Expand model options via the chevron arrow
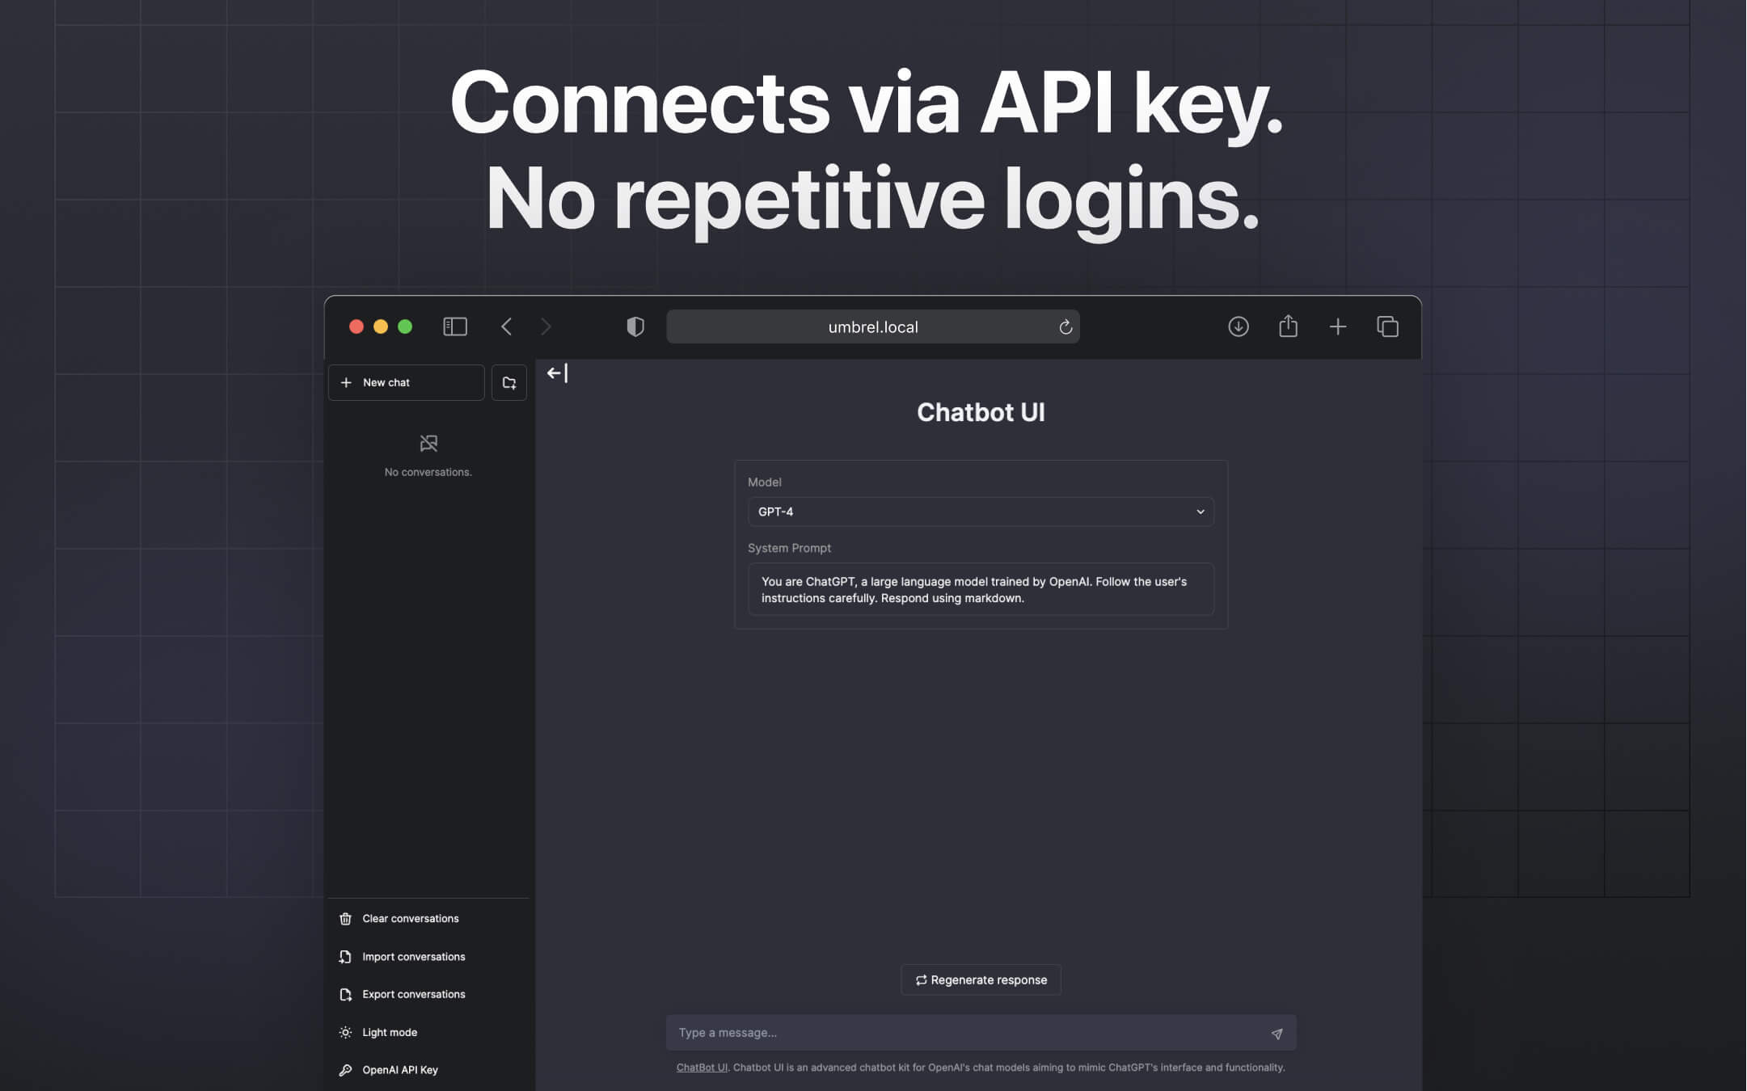This screenshot has height=1091, width=1747. click(x=1199, y=512)
